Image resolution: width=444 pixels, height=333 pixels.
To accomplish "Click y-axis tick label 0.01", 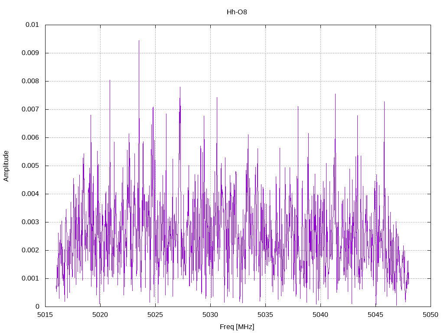I will (x=32, y=25).
